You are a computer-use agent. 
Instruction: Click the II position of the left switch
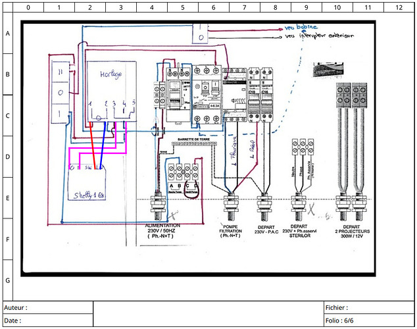coord(61,72)
